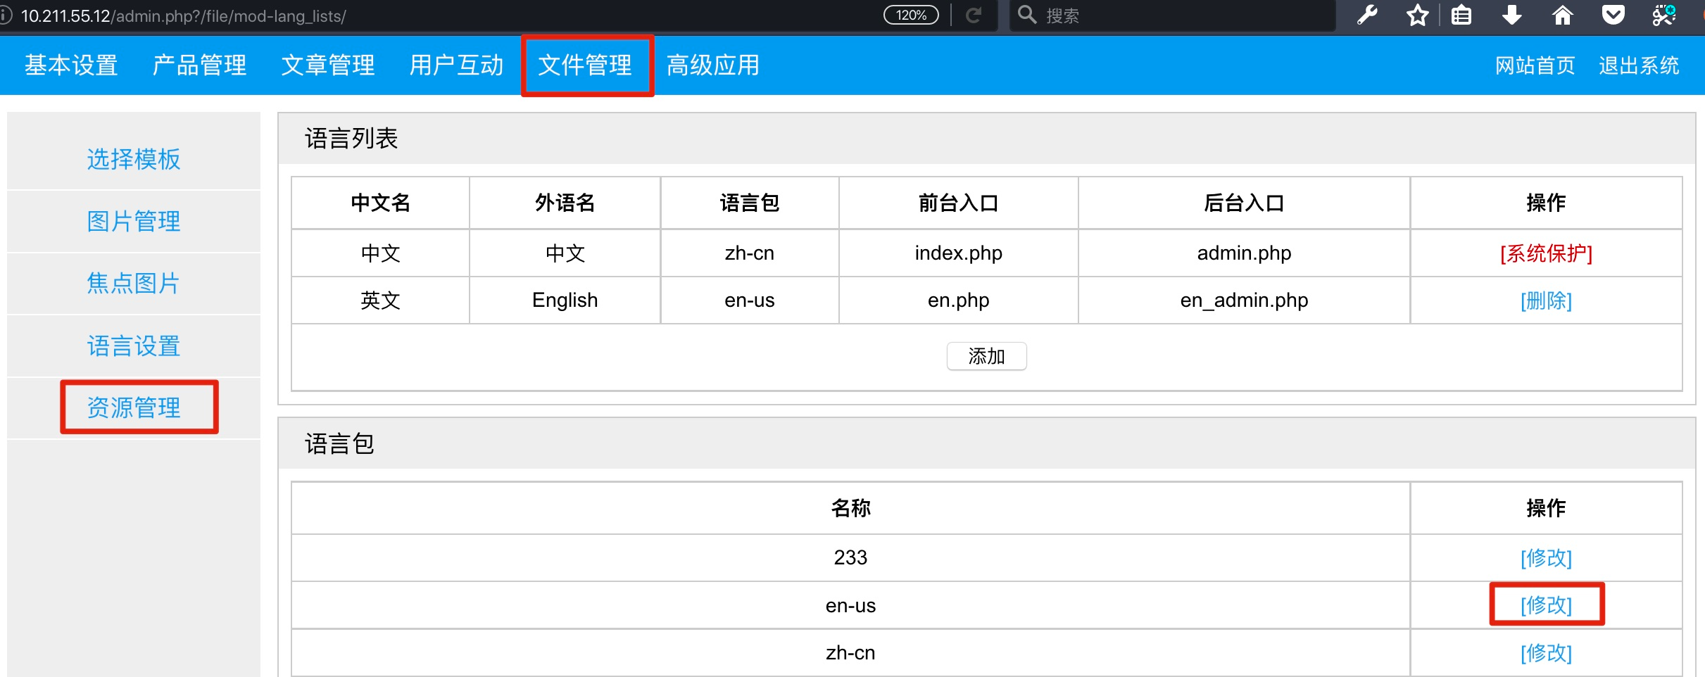Open the 文件管理 menu
This screenshot has height=677, width=1705.
pos(585,65)
